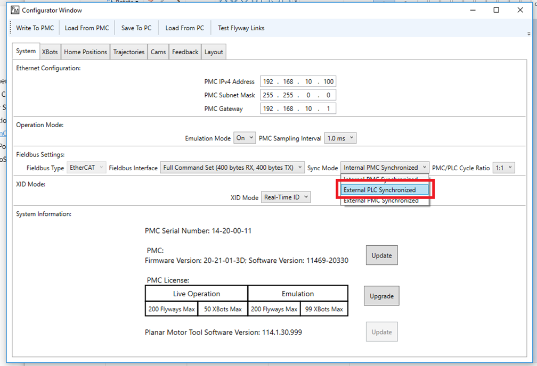Viewport: 537px width, 366px height.
Task: Click the Upgrade license button
Action: pos(381,296)
